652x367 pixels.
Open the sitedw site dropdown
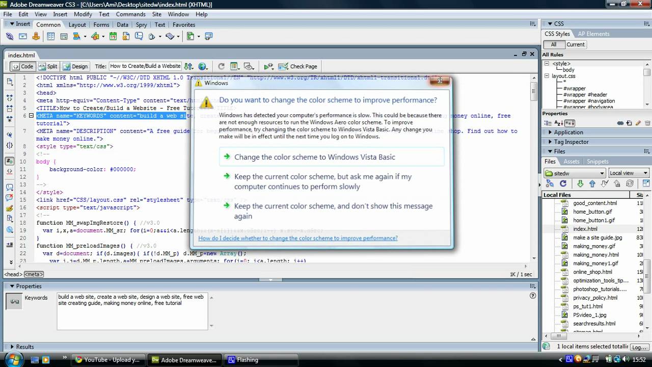point(575,173)
